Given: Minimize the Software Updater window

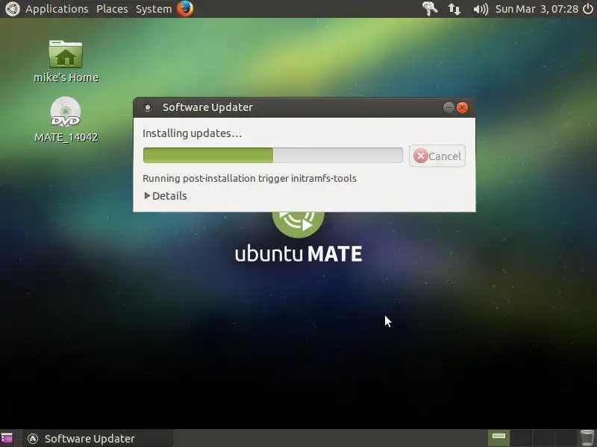Looking at the screenshot, I should coord(448,107).
